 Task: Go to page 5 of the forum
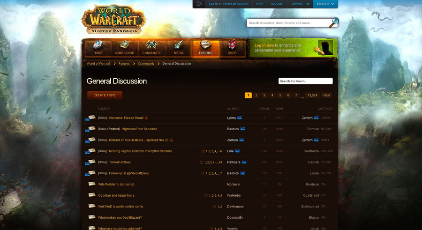[x=280, y=95]
